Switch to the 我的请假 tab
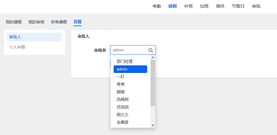The image size is (277, 135). coord(14,22)
